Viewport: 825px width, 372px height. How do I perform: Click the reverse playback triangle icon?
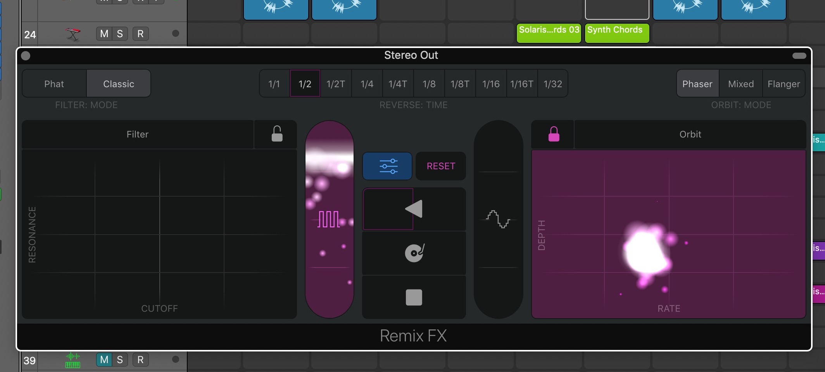click(413, 209)
